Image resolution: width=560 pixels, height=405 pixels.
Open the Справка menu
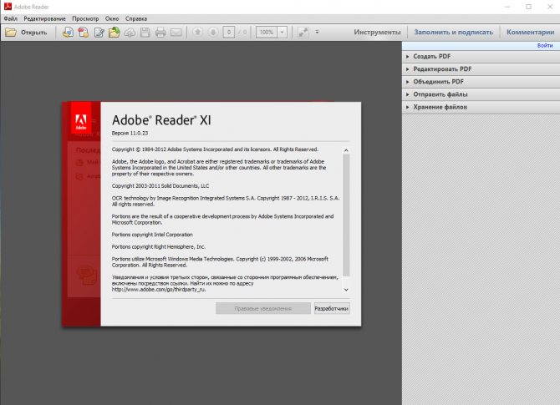click(136, 18)
